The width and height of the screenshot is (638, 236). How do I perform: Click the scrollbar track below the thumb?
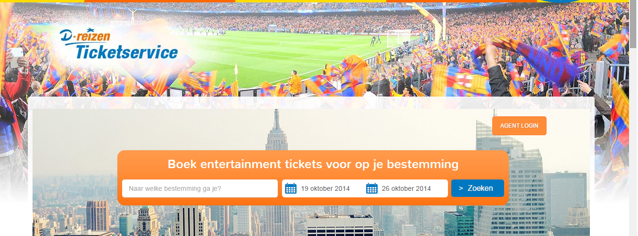pos(633,141)
